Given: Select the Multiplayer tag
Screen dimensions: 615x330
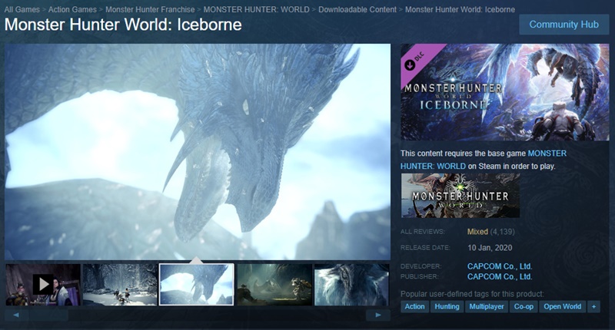Looking at the screenshot, I should point(487,306).
